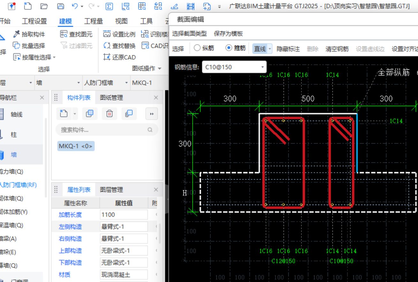Click 查找替换 find and replace tool
418x282 pixels.
click(x=119, y=46)
